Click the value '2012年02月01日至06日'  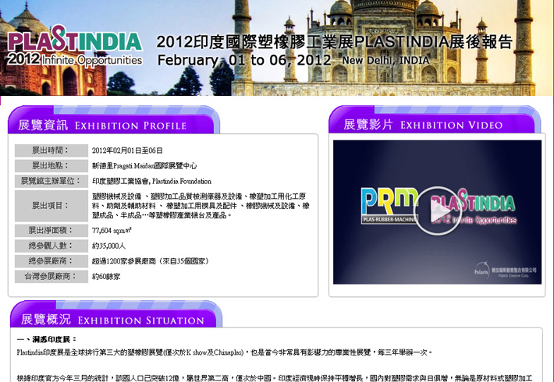click(127, 150)
